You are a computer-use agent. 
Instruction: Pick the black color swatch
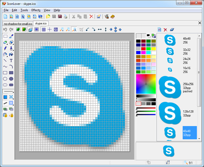[138, 41]
